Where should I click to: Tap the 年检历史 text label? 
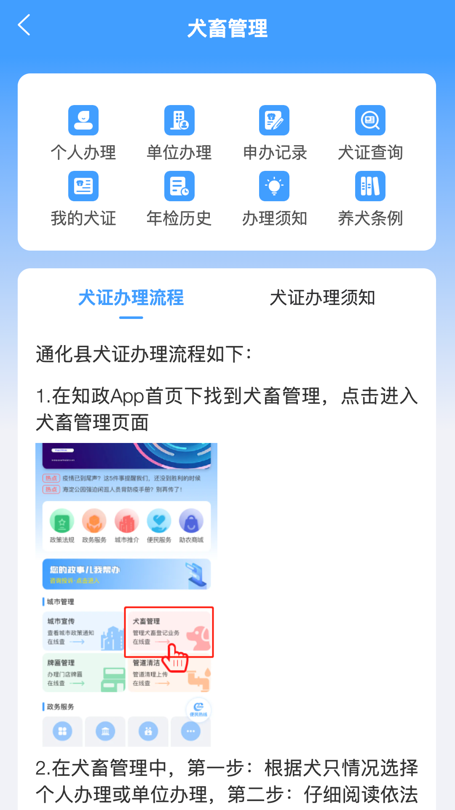click(179, 218)
